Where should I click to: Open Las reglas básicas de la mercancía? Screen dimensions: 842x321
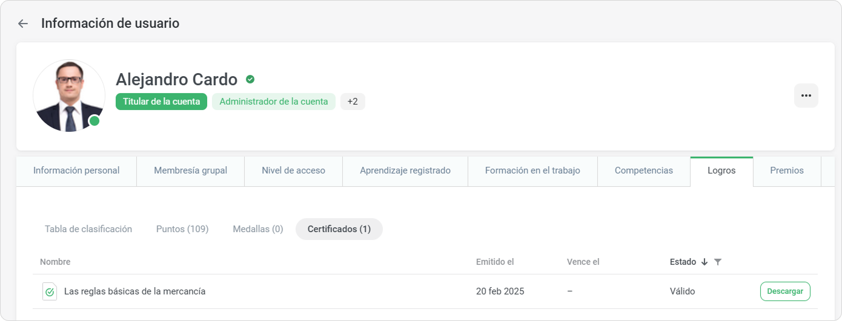click(134, 291)
